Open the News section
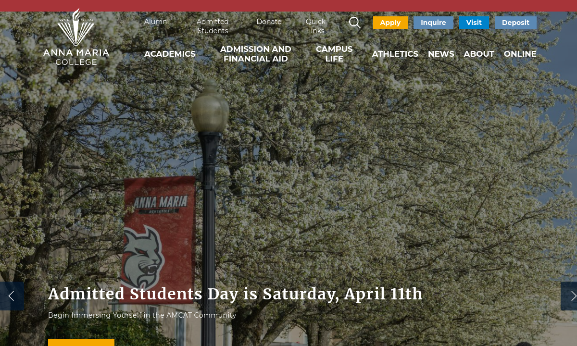The width and height of the screenshot is (577, 346). coord(441,54)
